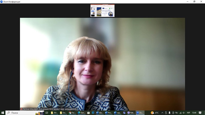Open the volume control in tray

point(184,113)
